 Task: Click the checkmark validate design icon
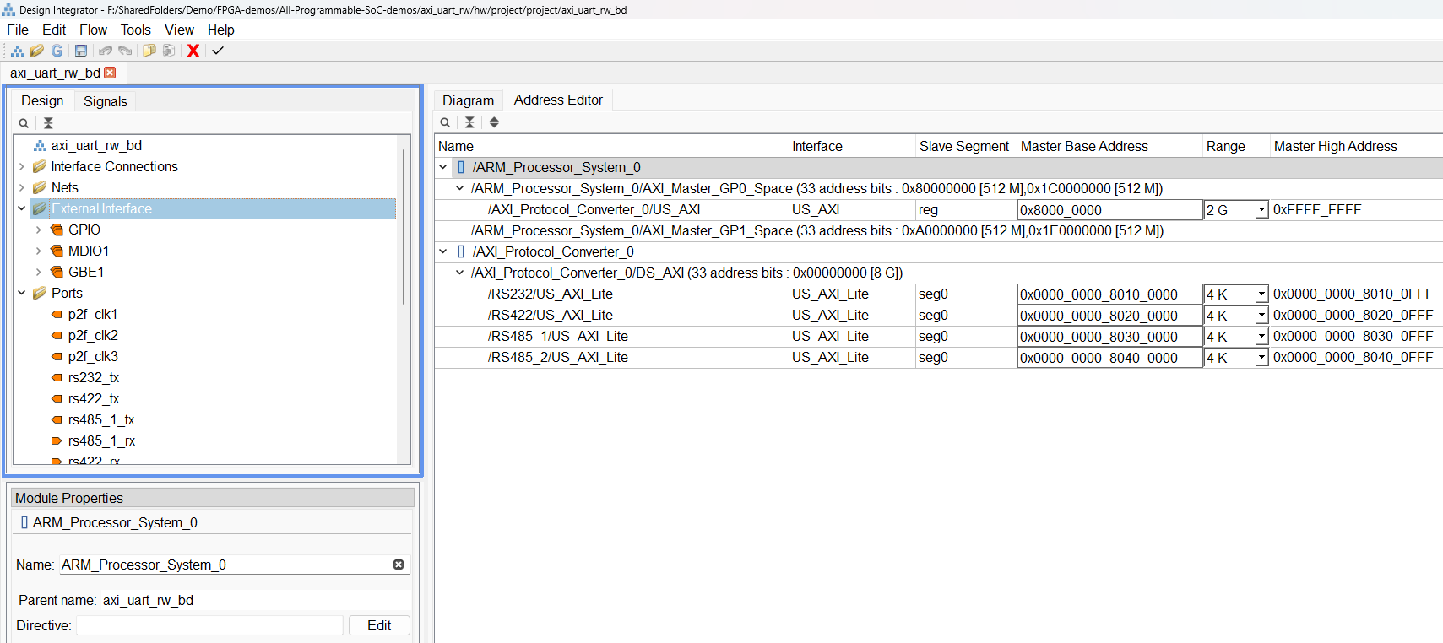coord(218,51)
